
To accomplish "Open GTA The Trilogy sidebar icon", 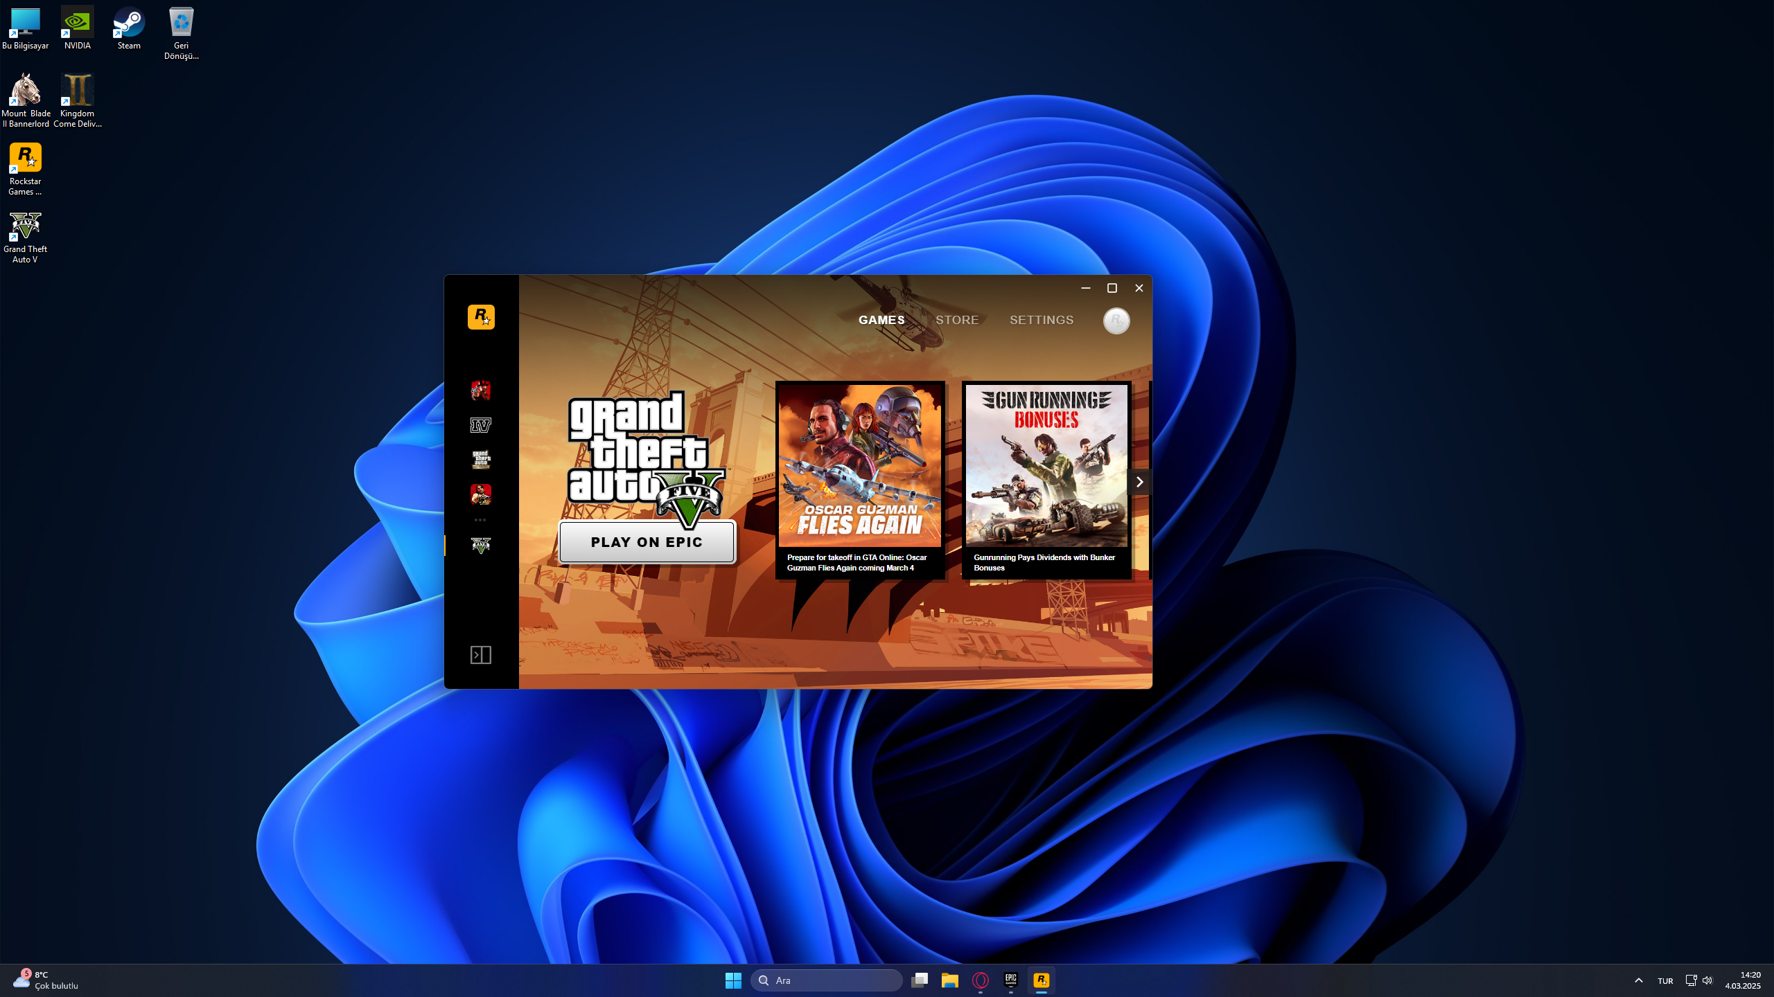I will pyautogui.click(x=481, y=460).
